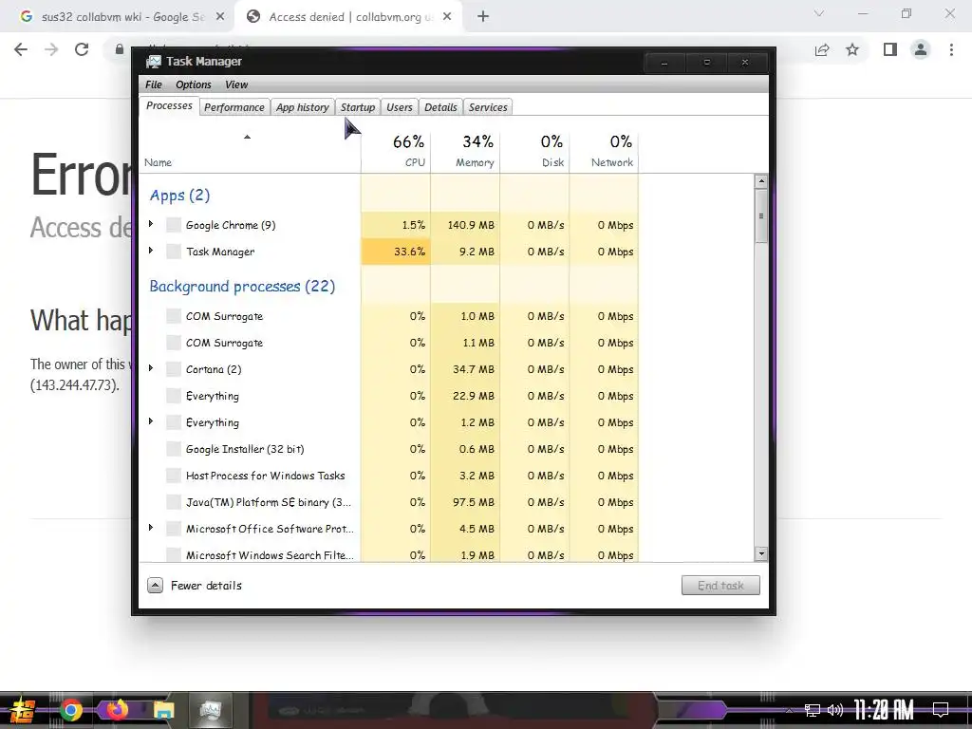Viewport: 972px width, 729px height.
Task: Select Host Process for Windows Tasks
Action: (389, 476)
